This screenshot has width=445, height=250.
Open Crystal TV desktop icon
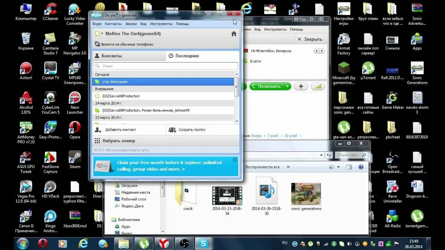(x=50, y=71)
